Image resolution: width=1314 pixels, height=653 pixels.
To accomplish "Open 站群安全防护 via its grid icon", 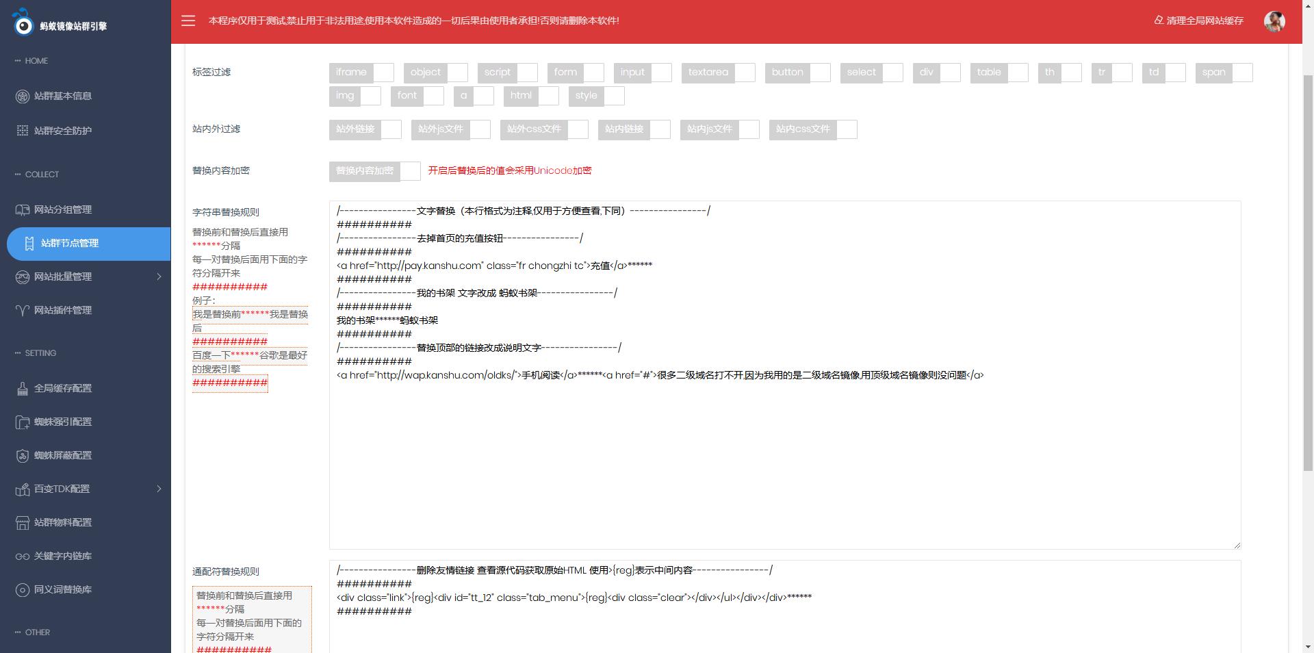I will click(x=23, y=131).
